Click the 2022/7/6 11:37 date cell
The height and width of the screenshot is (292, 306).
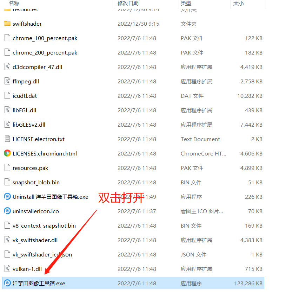click(x=137, y=211)
